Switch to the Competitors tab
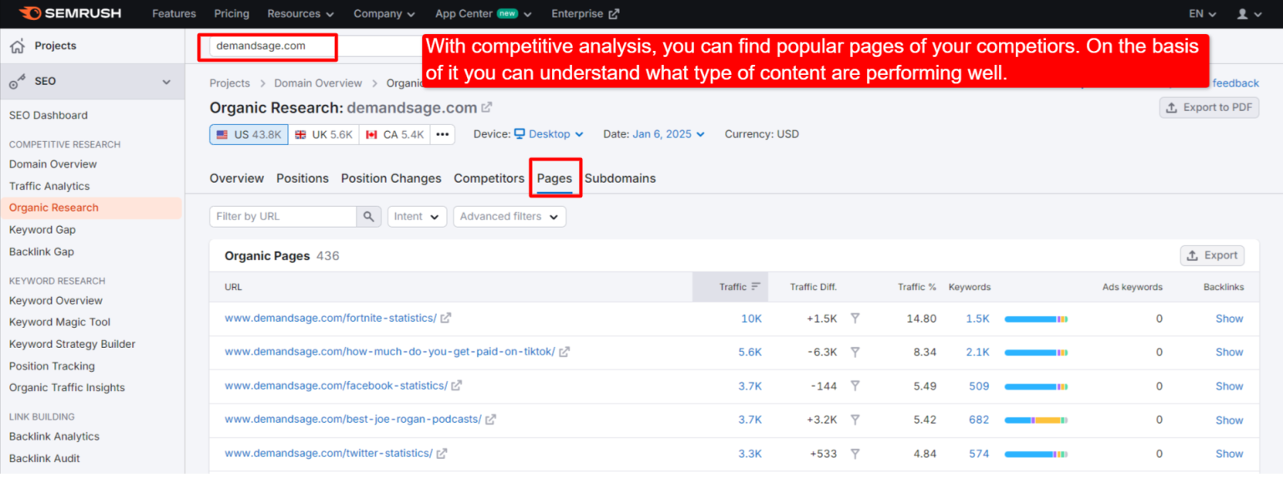 click(489, 178)
